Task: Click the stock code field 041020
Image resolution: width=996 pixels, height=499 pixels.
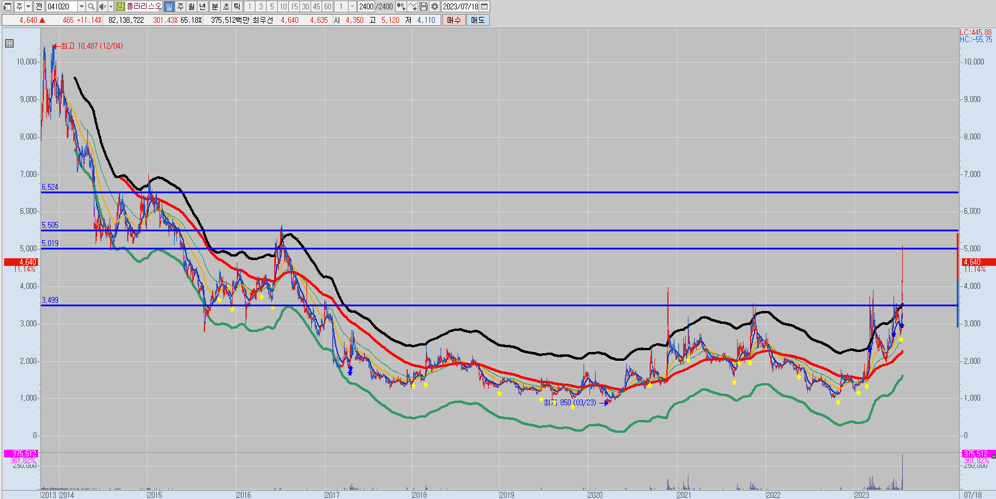Action: tap(62, 6)
